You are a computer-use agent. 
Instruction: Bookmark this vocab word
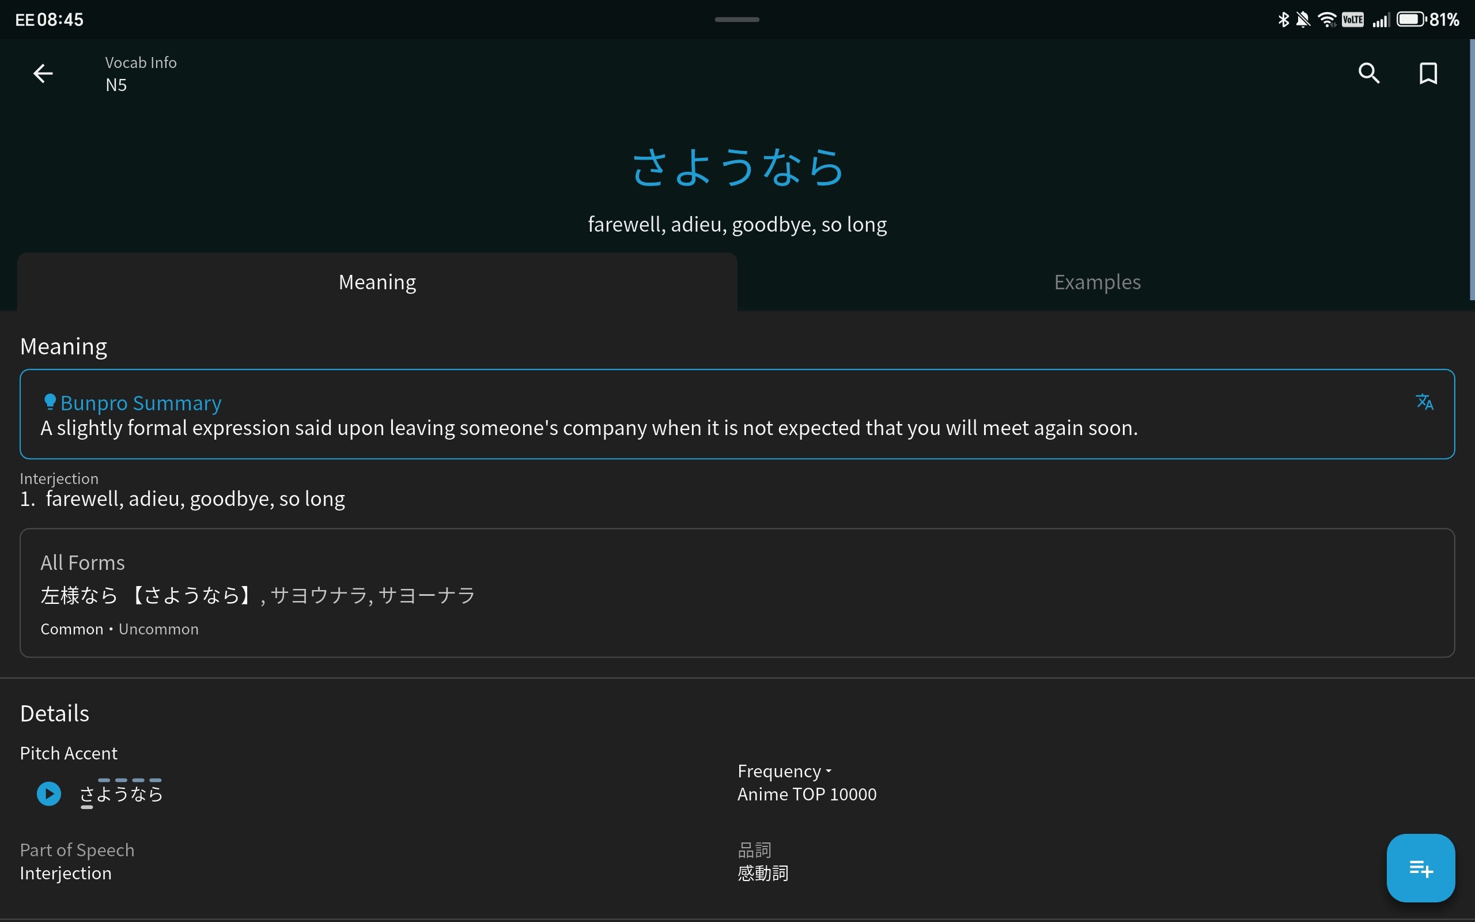pyautogui.click(x=1428, y=74)
